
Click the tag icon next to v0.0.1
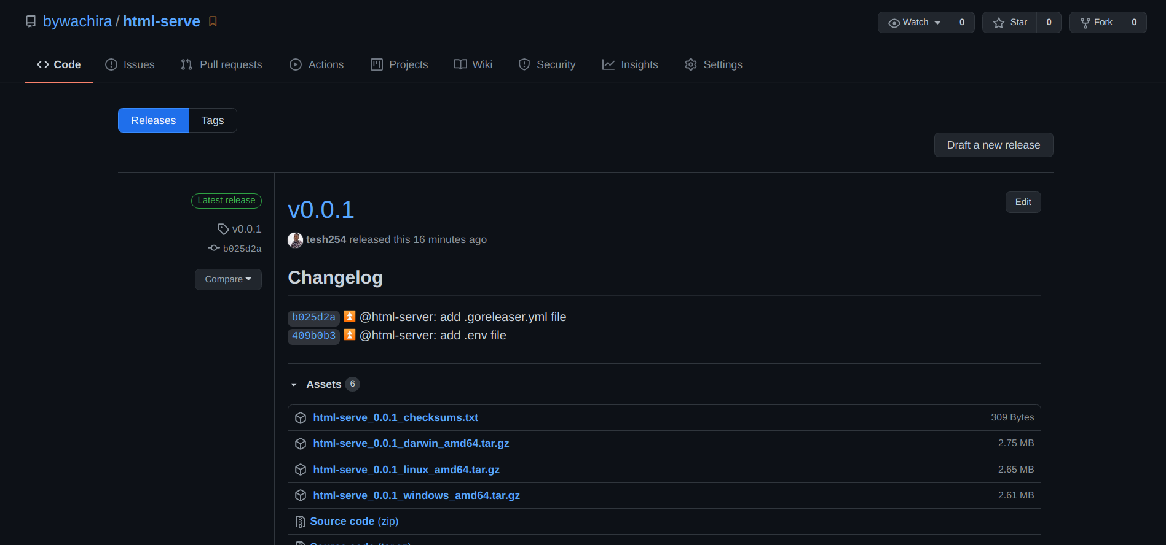tap(223, 229)
